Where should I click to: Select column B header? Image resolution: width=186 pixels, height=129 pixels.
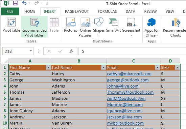point(79,61)
